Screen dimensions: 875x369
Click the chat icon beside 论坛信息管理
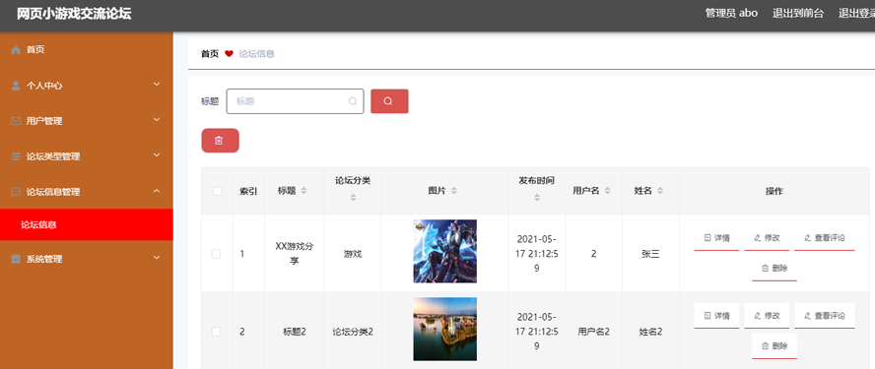coord(16,192)
